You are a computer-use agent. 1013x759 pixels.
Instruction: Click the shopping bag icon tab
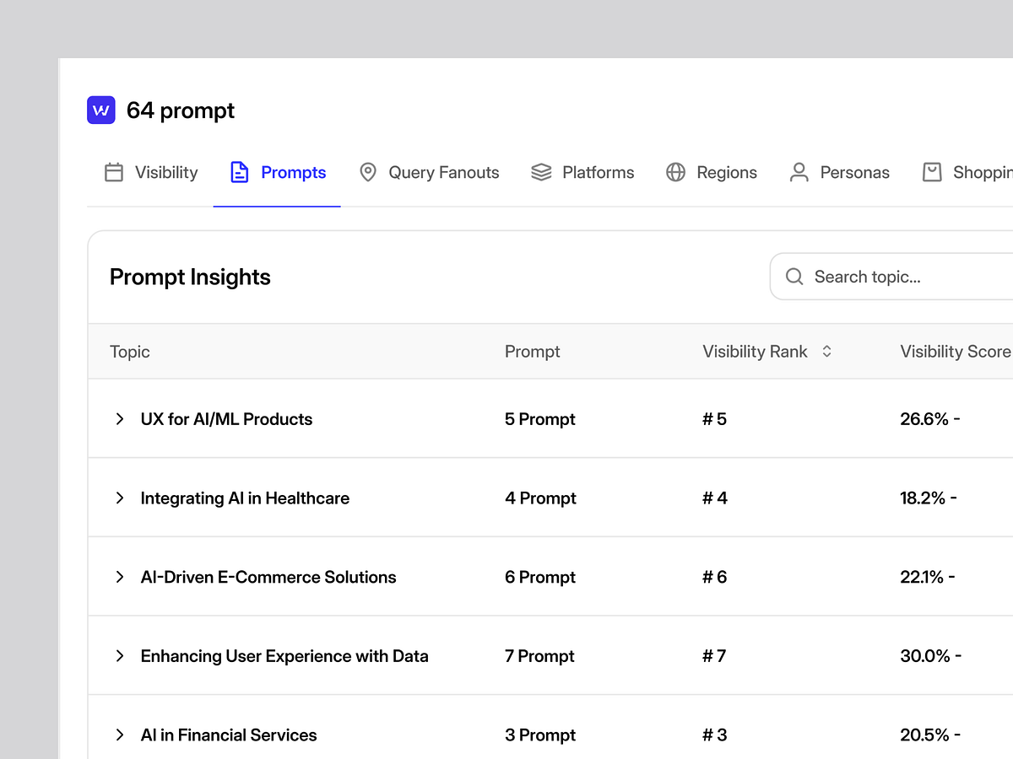point(932,172)
